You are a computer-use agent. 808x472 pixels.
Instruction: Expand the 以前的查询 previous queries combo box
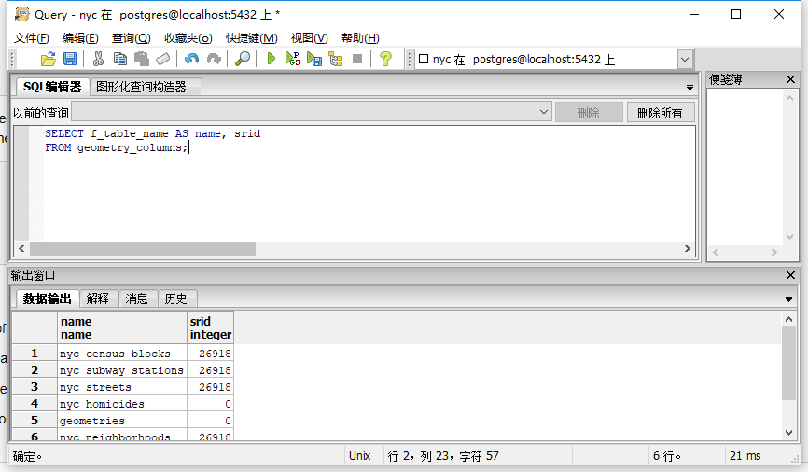click(543, 112)
